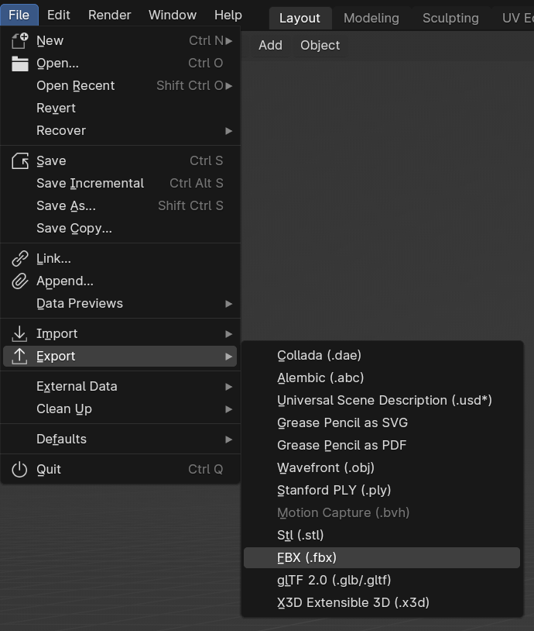Open the Object menu in viewport header
534x631 pixels.
click(320, 45)
